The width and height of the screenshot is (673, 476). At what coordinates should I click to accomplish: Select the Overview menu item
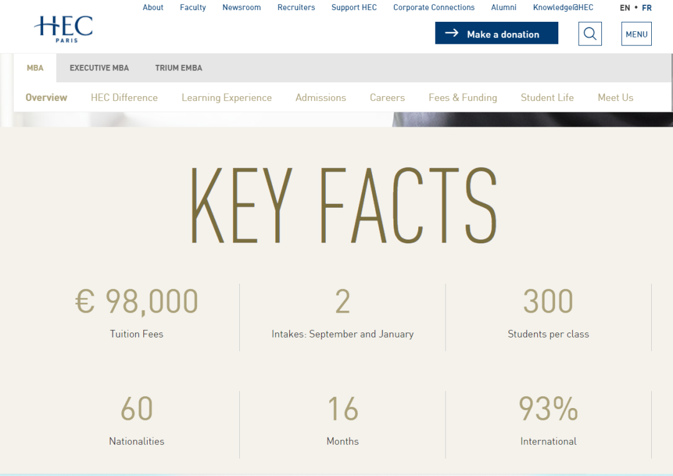coord(46,97)
